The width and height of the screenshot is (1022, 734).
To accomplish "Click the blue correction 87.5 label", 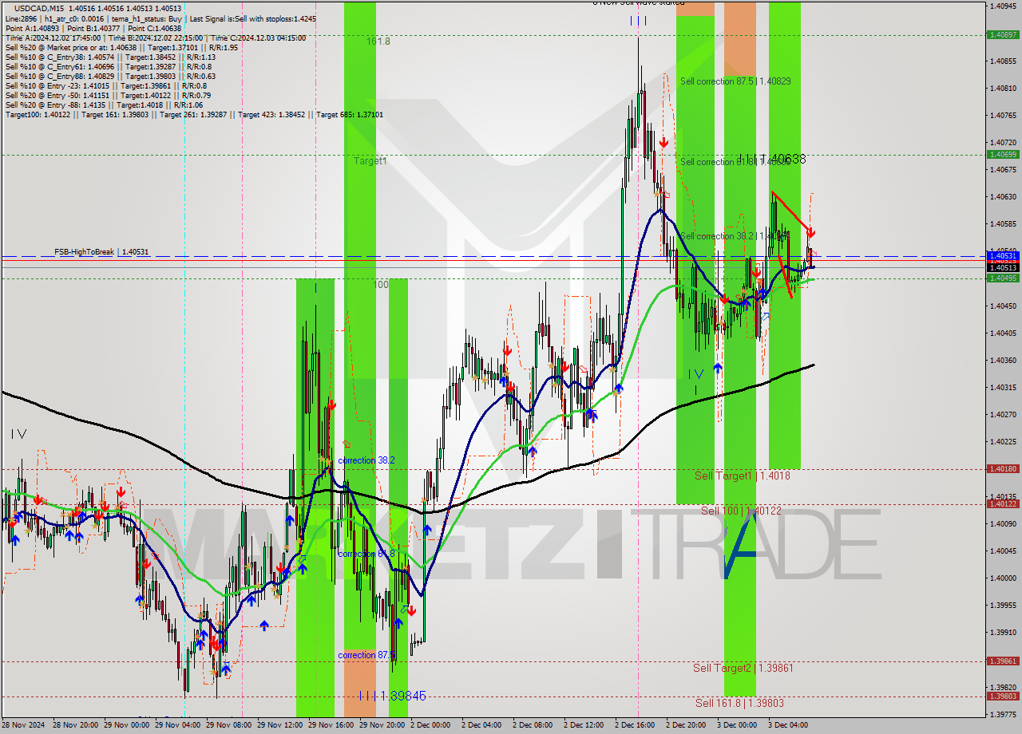I will (366, 655).
